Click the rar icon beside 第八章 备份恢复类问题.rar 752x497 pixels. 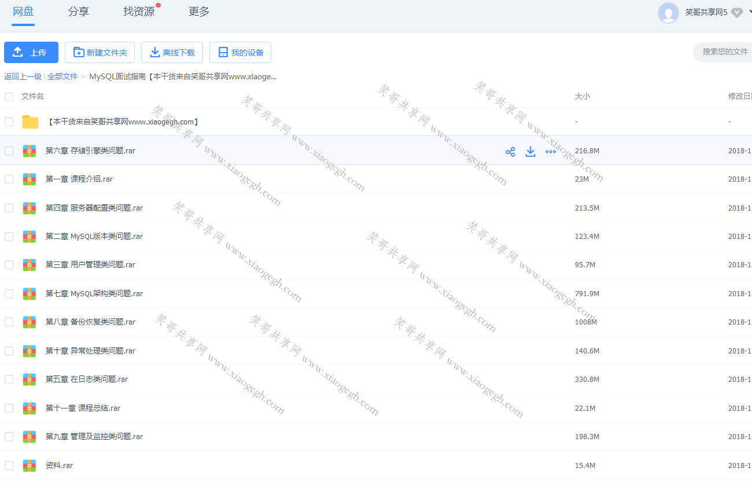point(30,322)
